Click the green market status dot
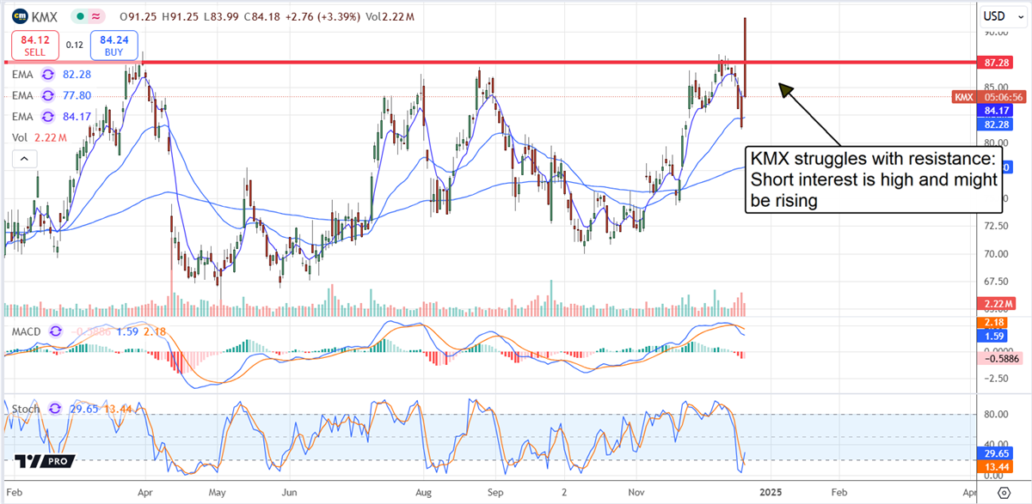 [x=80, y=16]
